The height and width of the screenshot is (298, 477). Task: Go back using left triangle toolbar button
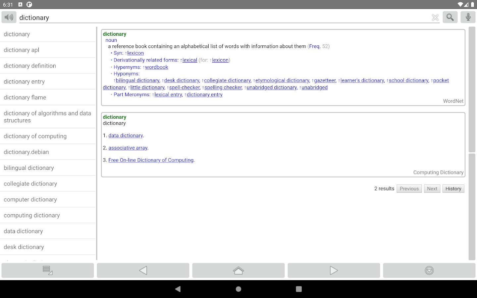[x=143, y=271]
